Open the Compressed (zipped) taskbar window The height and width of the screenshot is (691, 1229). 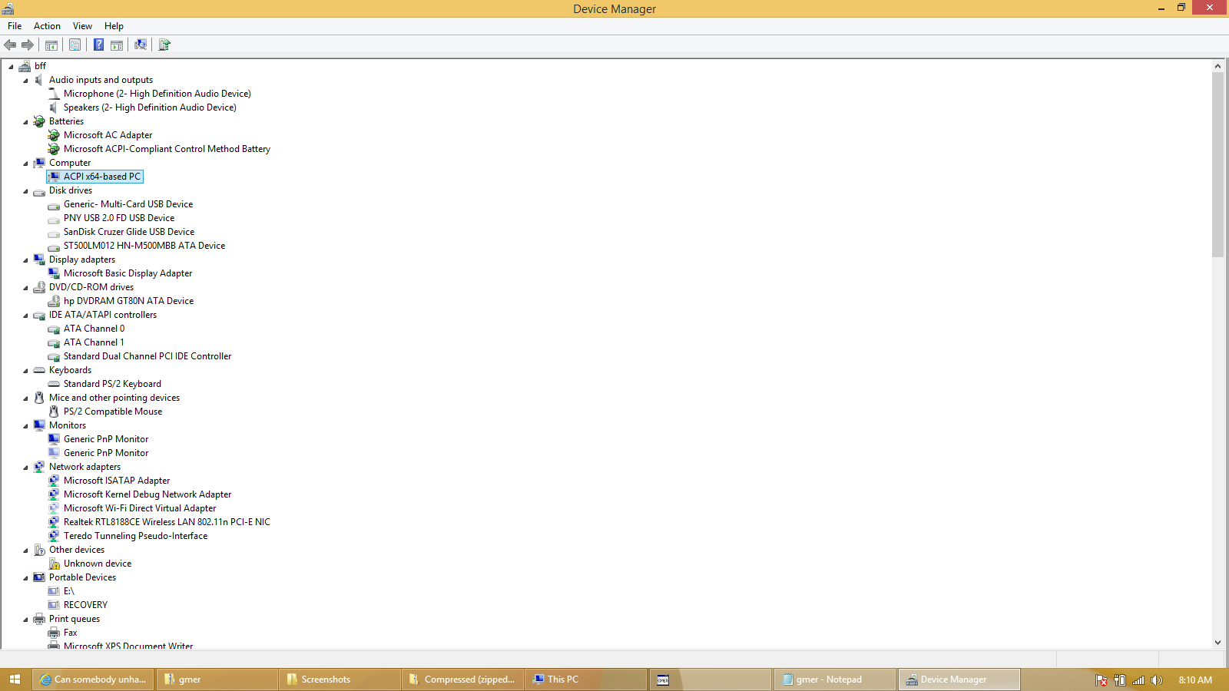[463, 679]
